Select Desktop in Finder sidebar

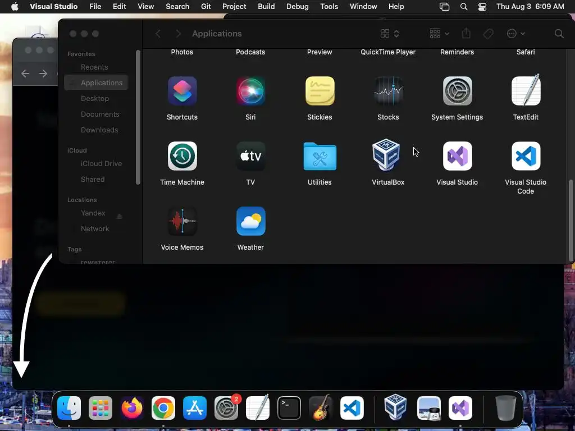(x=96, y=99)
